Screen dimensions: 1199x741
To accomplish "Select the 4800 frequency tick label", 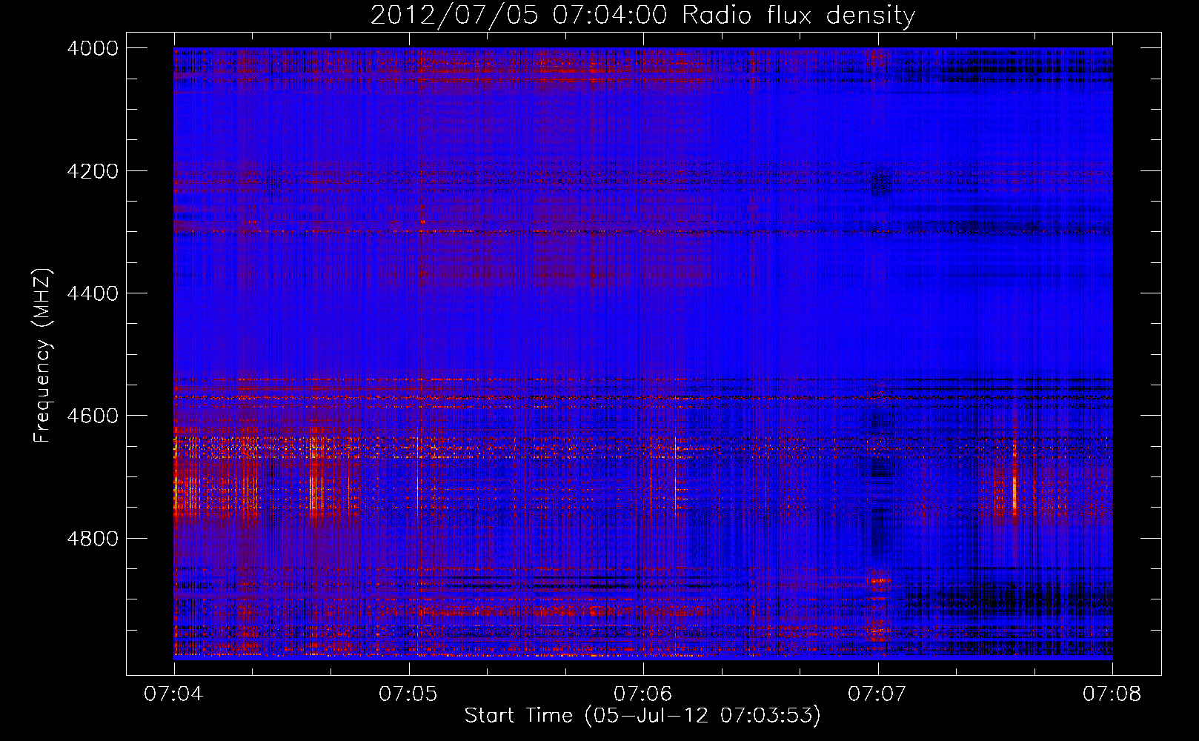I will (x=93, y=539).
